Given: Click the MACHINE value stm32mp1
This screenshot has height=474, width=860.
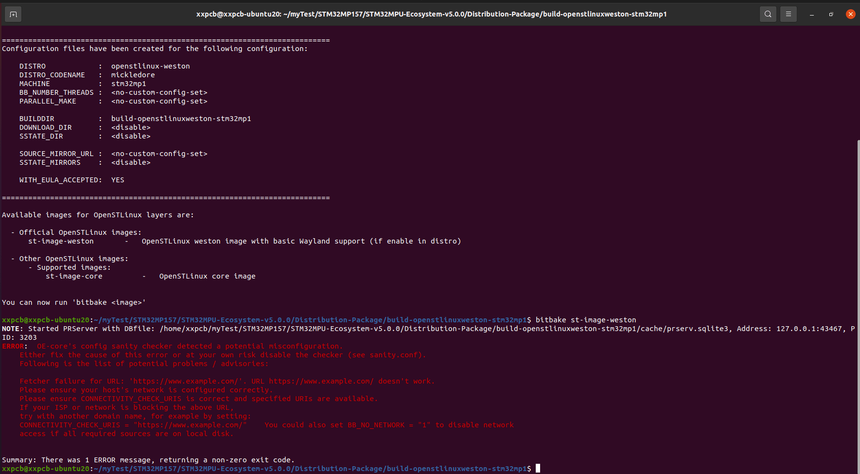Looking at the screenshot, I should click(128, 83).
